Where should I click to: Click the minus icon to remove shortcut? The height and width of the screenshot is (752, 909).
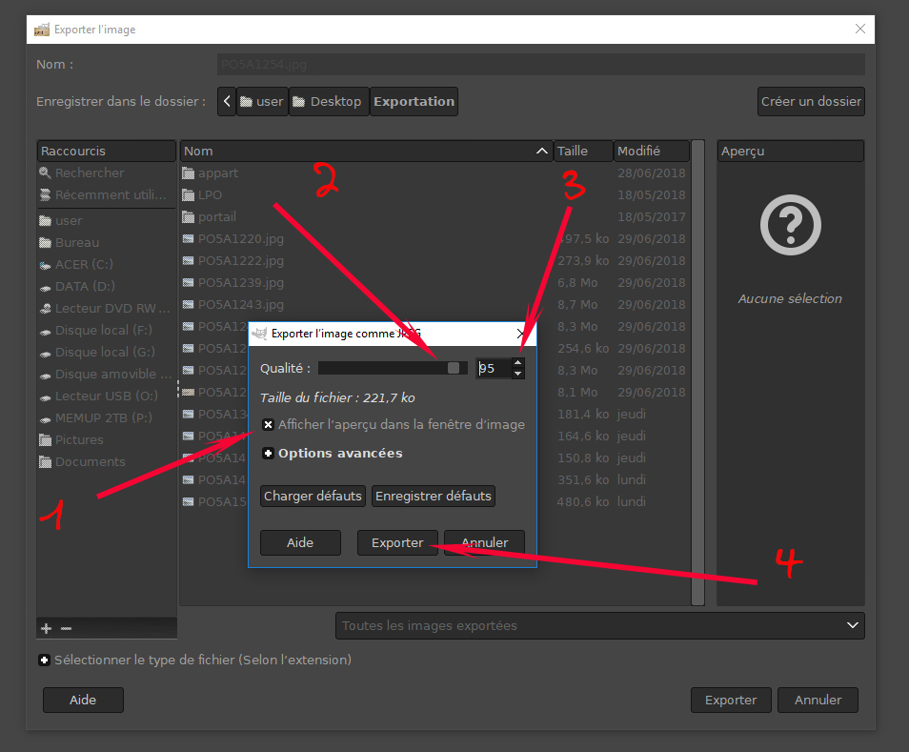(x=66, y=629)
